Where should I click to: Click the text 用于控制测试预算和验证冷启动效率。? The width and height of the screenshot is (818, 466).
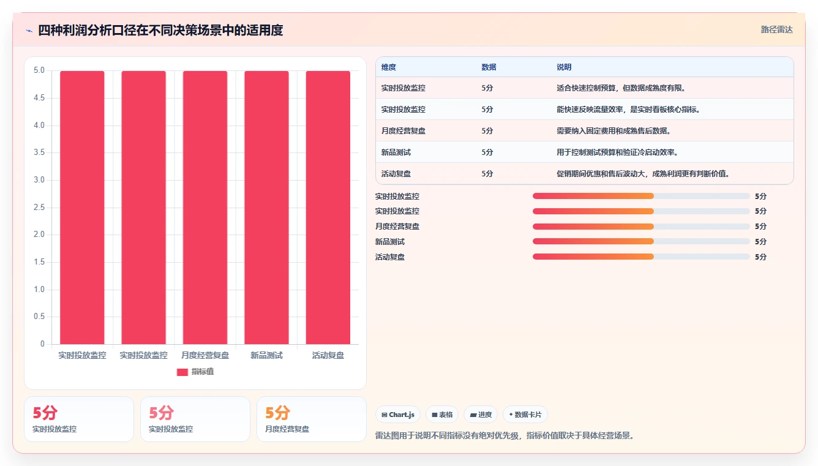click(x=618, y=152)
